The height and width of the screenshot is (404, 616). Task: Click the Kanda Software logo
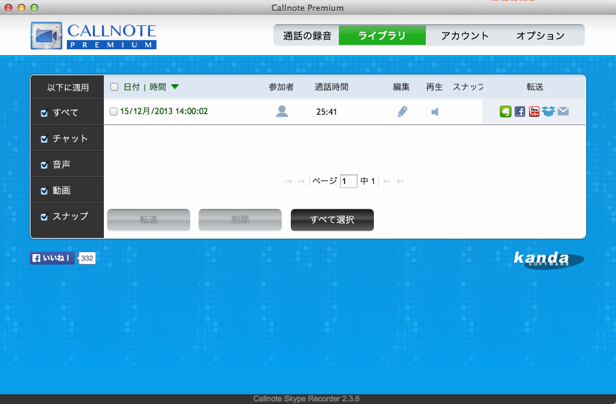click(x=549, y=260)
